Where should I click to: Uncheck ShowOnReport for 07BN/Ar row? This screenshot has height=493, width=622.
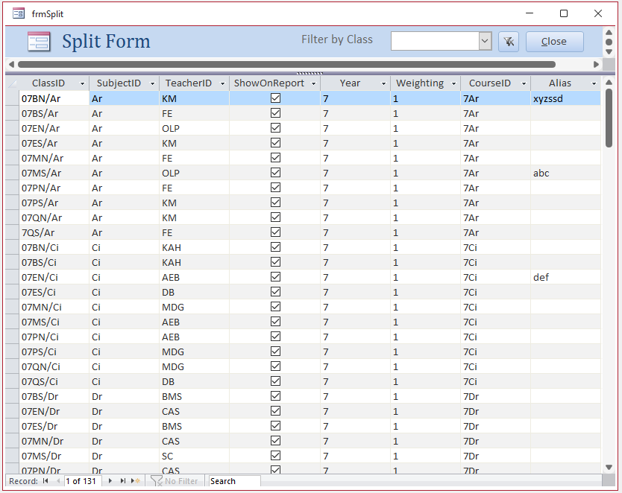275,98
